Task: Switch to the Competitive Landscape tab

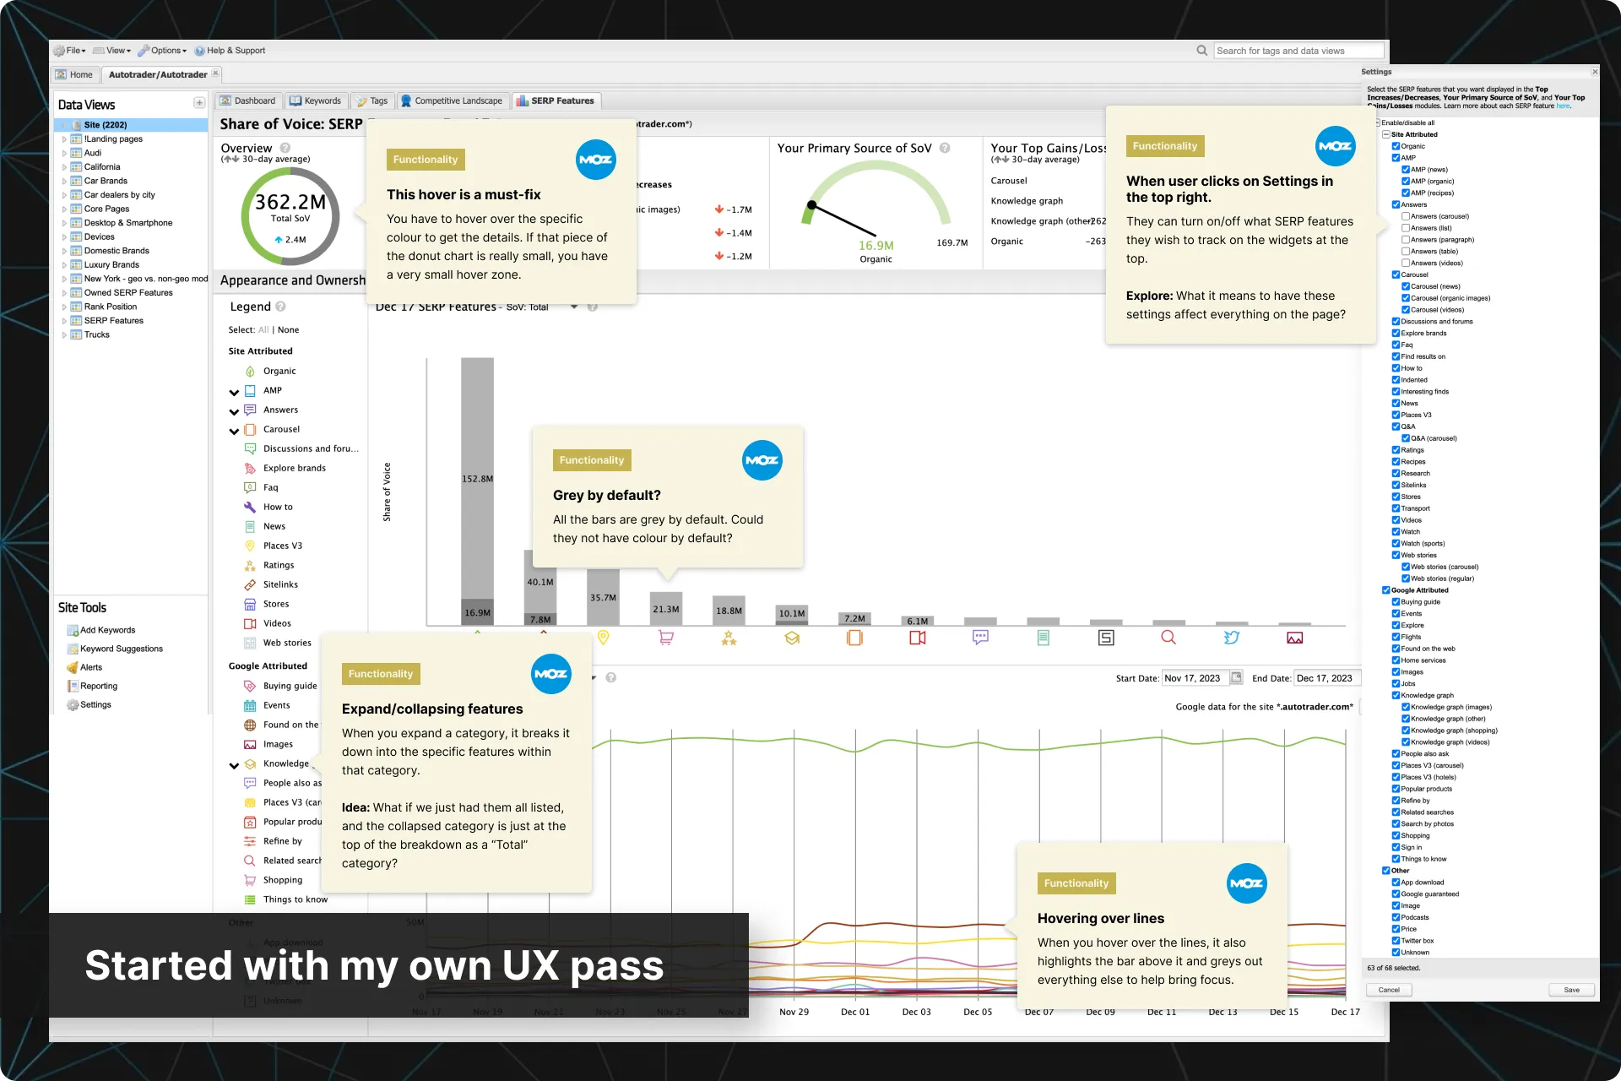Action: pyautogui.click(x=452, y=100)
